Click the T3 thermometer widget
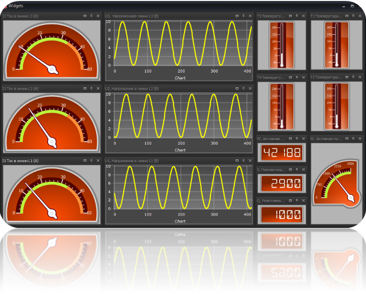The height and width of the screenshot is (294, 366). pyautogui.click(x=282, y=45)
